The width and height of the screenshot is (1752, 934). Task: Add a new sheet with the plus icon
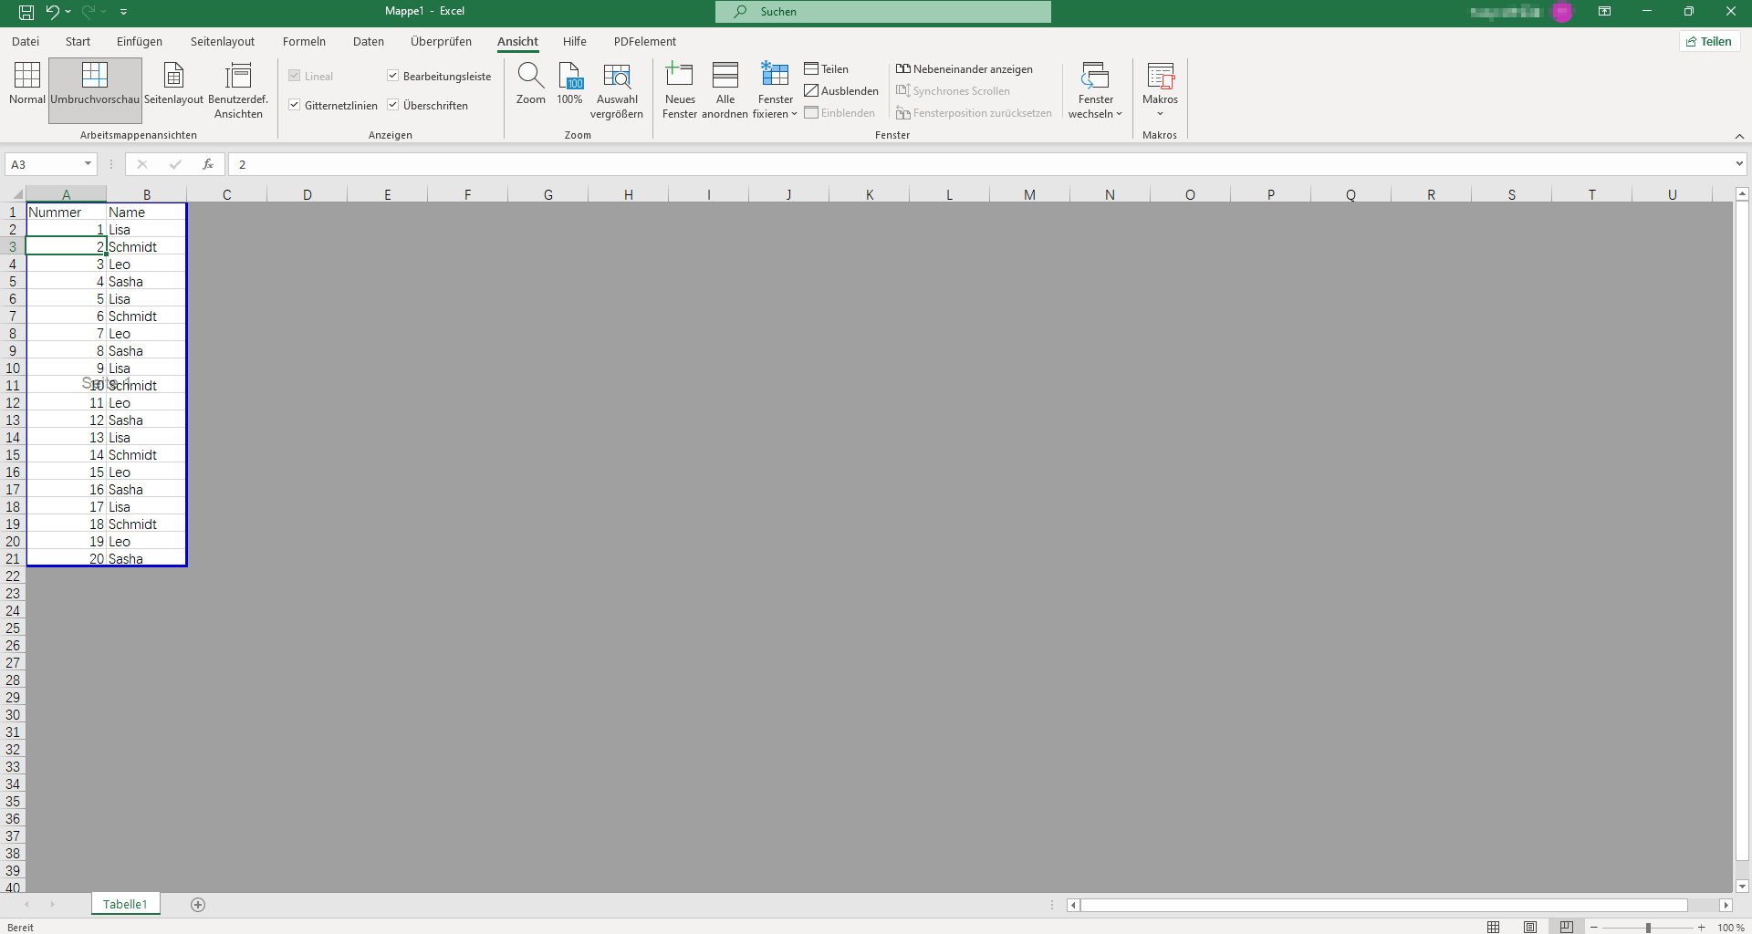(198, 905)
